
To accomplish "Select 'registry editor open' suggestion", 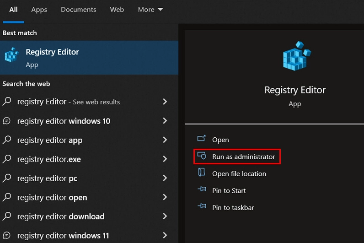I will click(89, 197).
